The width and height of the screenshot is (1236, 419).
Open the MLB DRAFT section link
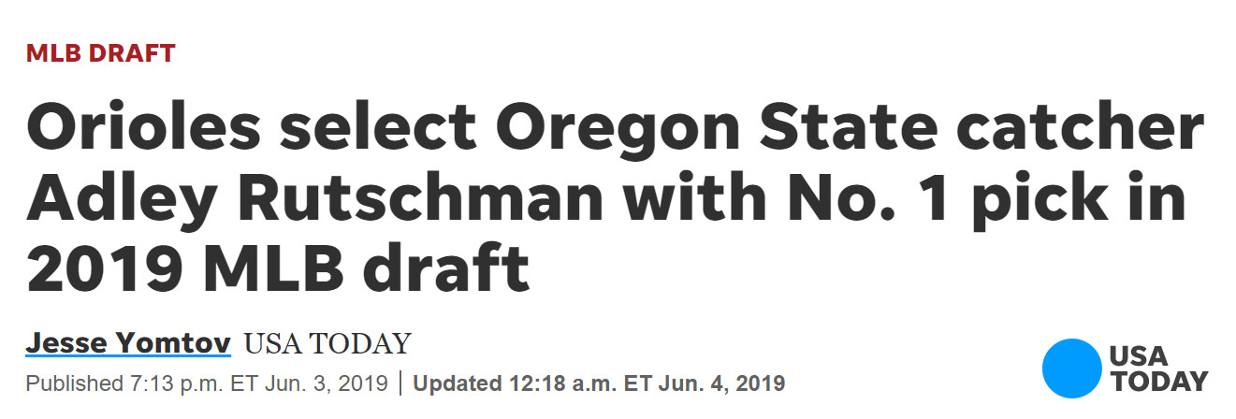point(101,53)
